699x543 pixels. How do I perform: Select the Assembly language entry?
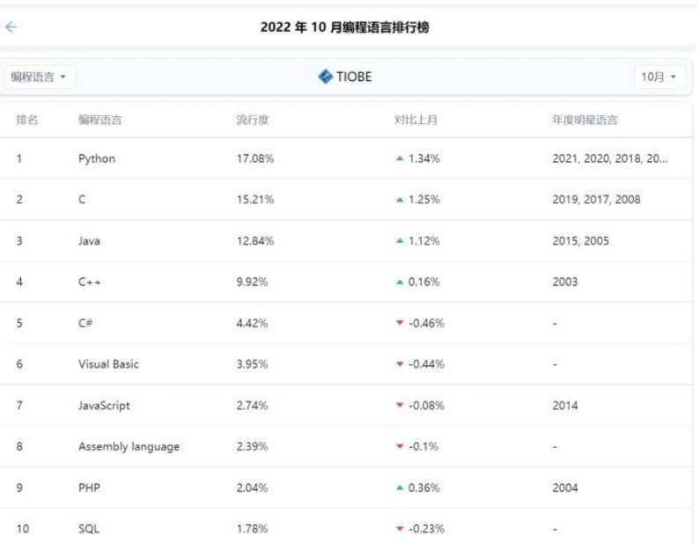click(x=129, y=447)
